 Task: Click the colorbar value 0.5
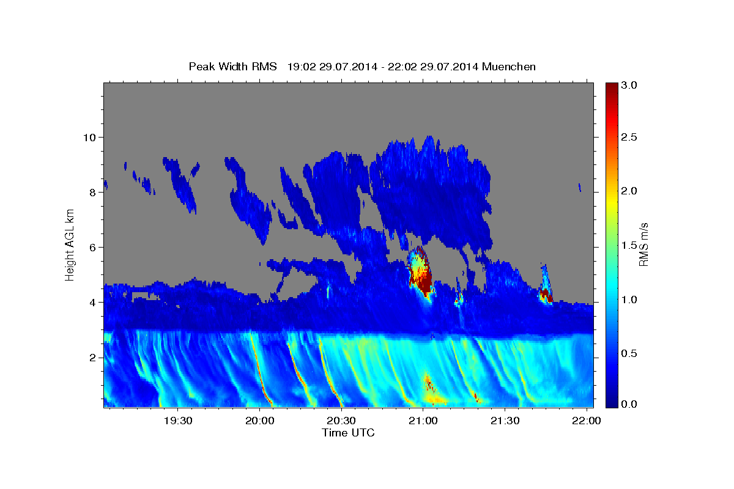tap(630, 353)
